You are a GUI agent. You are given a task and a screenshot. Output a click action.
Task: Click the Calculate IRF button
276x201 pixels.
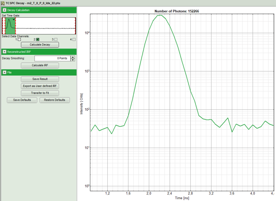point(40,65)
